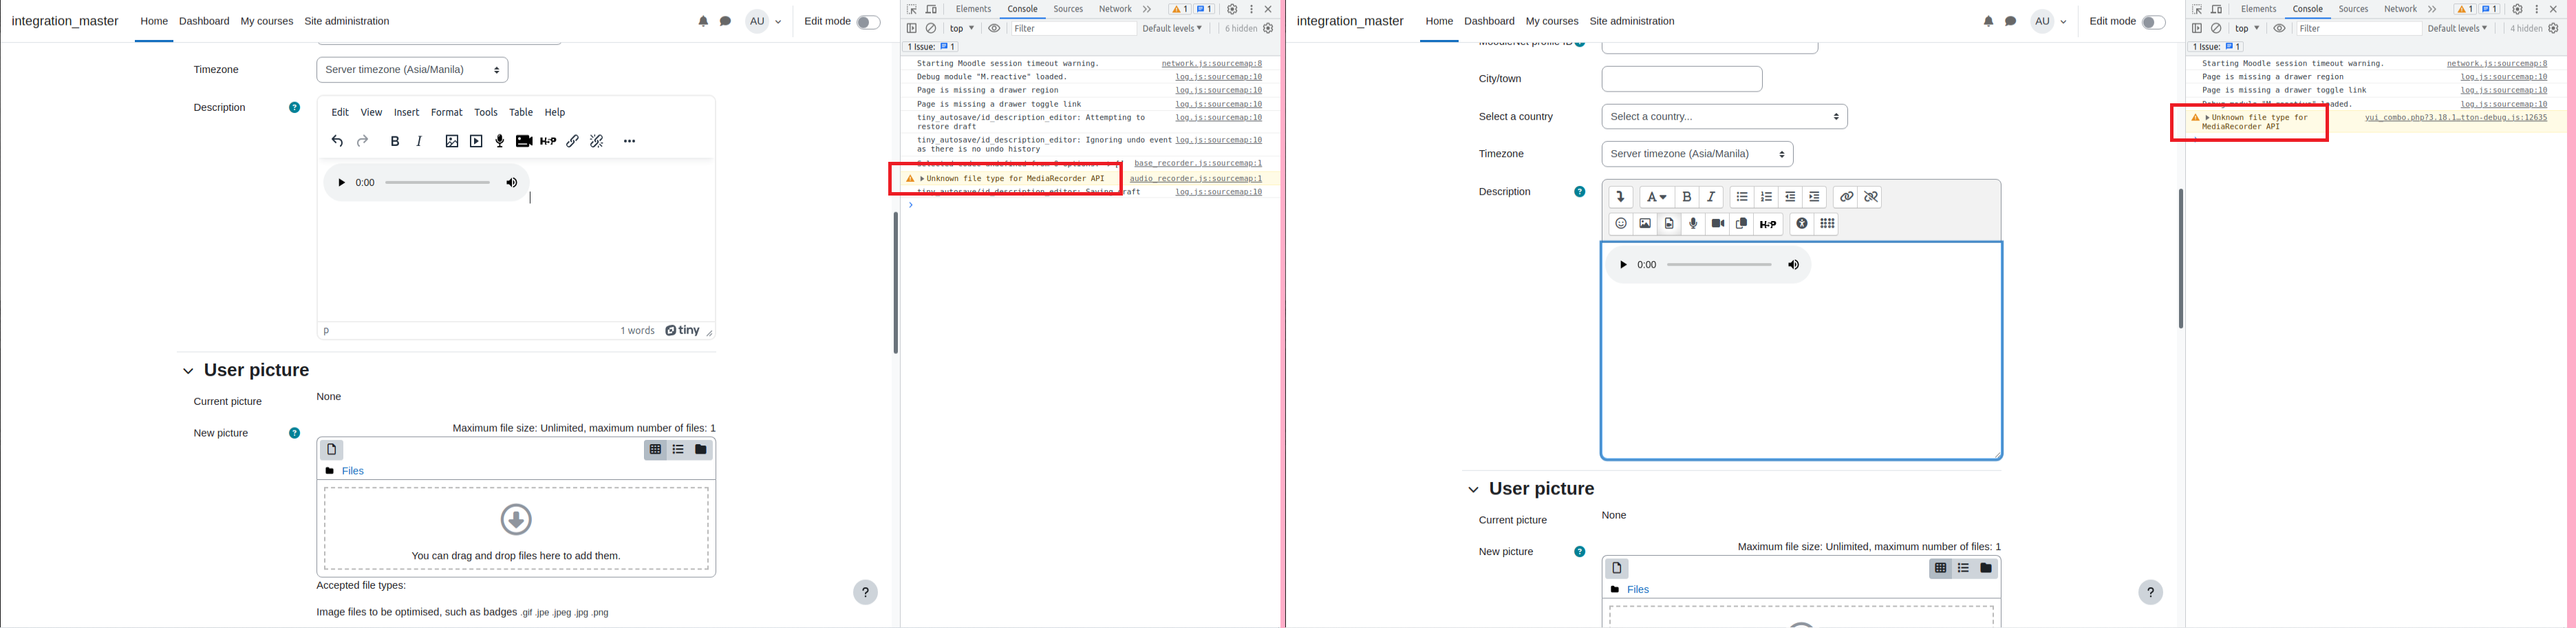2576x628 pixels.
Task: Switch to the Sources tab in right DevTools
Action: tap(2353, 9)
